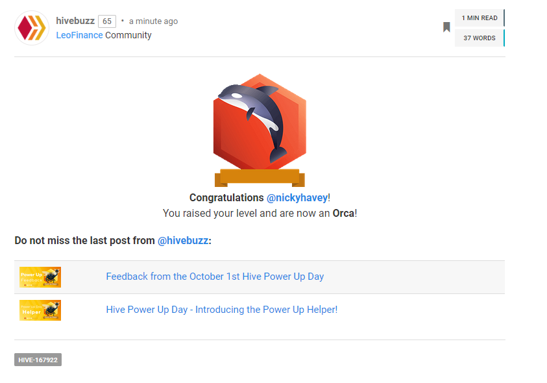Click the Congratulations heading text
The image size is (547, 383).
(226, 197)
